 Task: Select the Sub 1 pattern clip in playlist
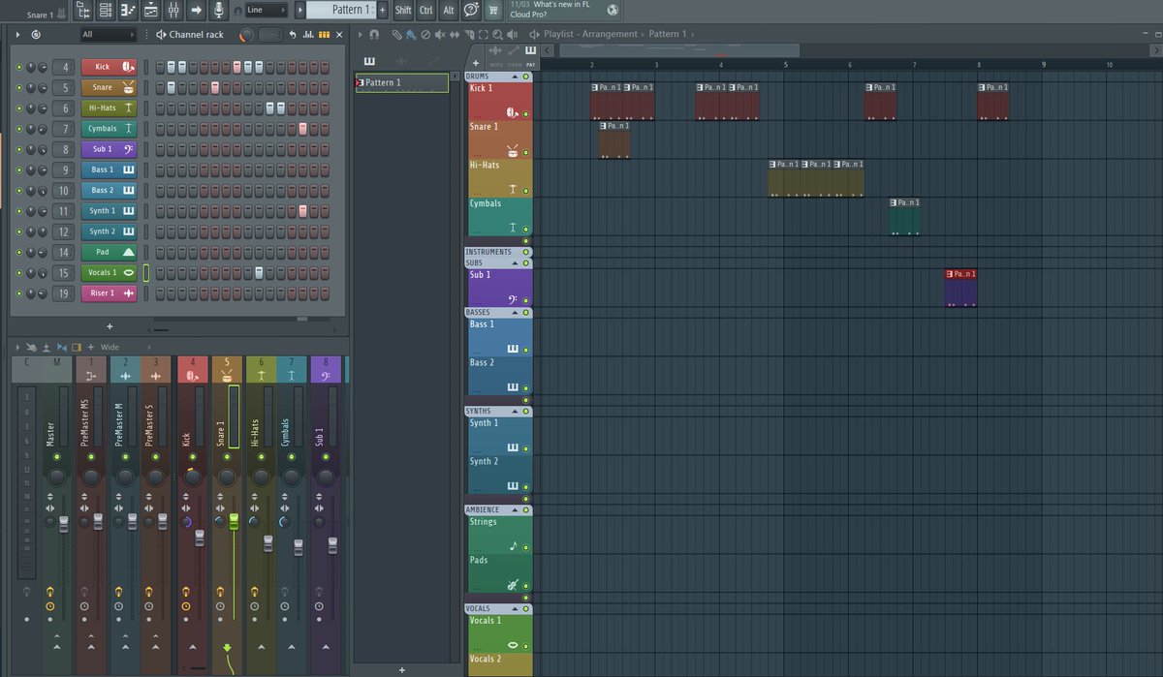[x=960, y=289]
